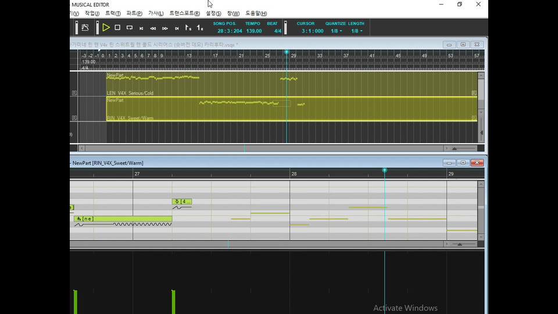Screen dimensions: 558x314
Task: Open the 가사(L) lyrics menu
Action: click(156, 13)
